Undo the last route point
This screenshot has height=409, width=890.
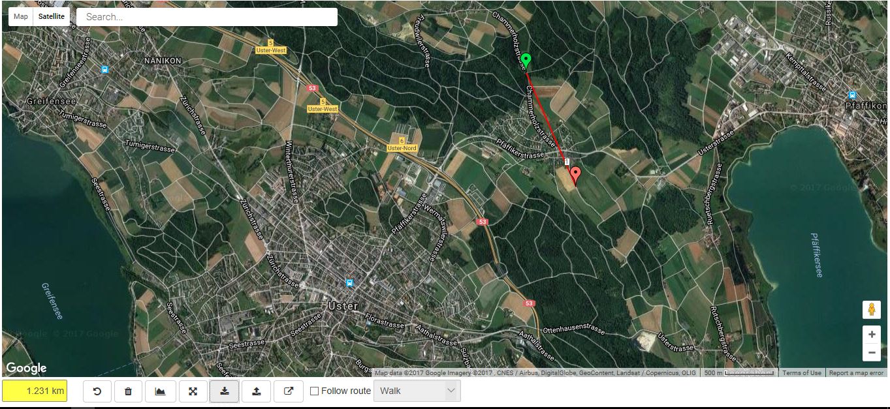tap(97, 391)
